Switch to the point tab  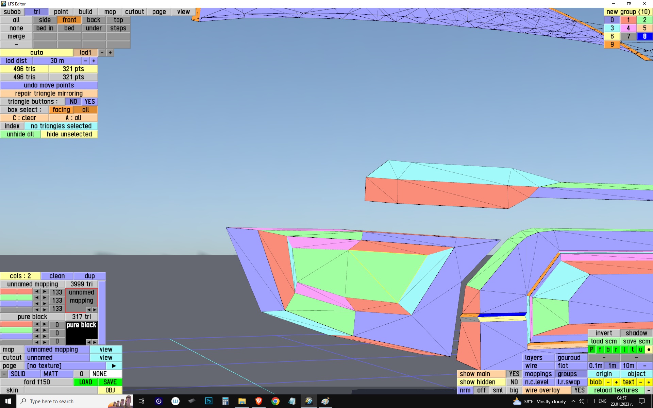coord(61,12)
